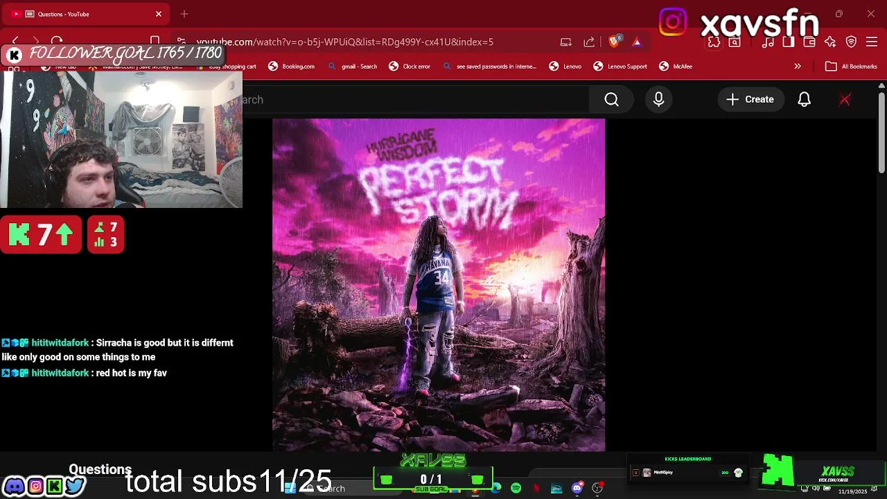Screen dimensions: 887x499
Task: Open the All Bookmarks folder
Action: pyautogui.click(x=852, y=67)
